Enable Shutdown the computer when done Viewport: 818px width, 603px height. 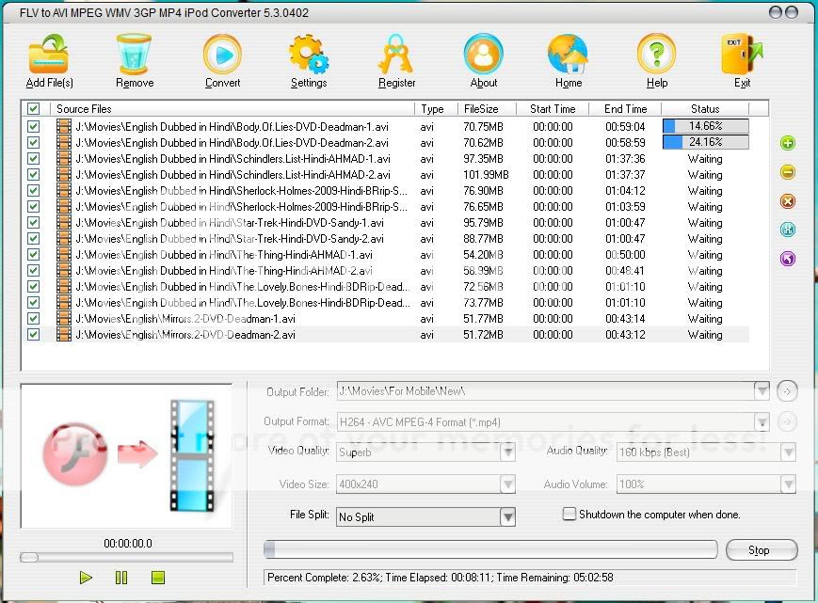click(x=569, y=514)
